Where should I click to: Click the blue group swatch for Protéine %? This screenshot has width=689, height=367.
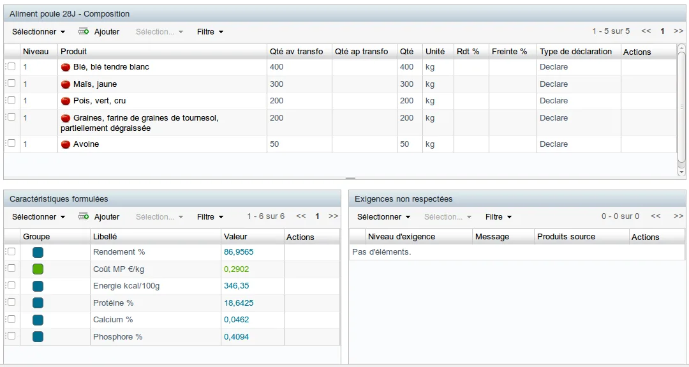(x=38, y=303)
